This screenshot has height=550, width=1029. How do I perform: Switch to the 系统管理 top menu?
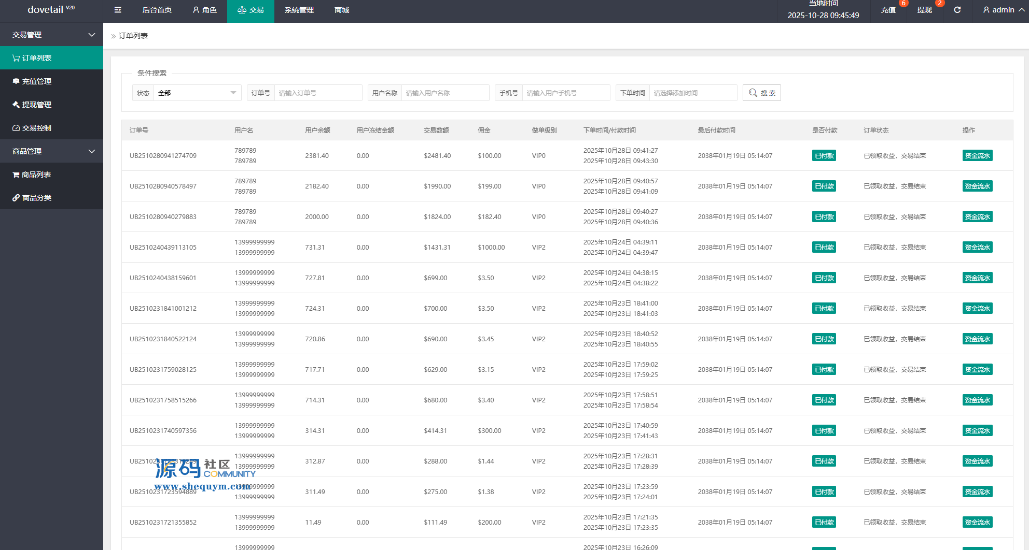click(299, 10)
